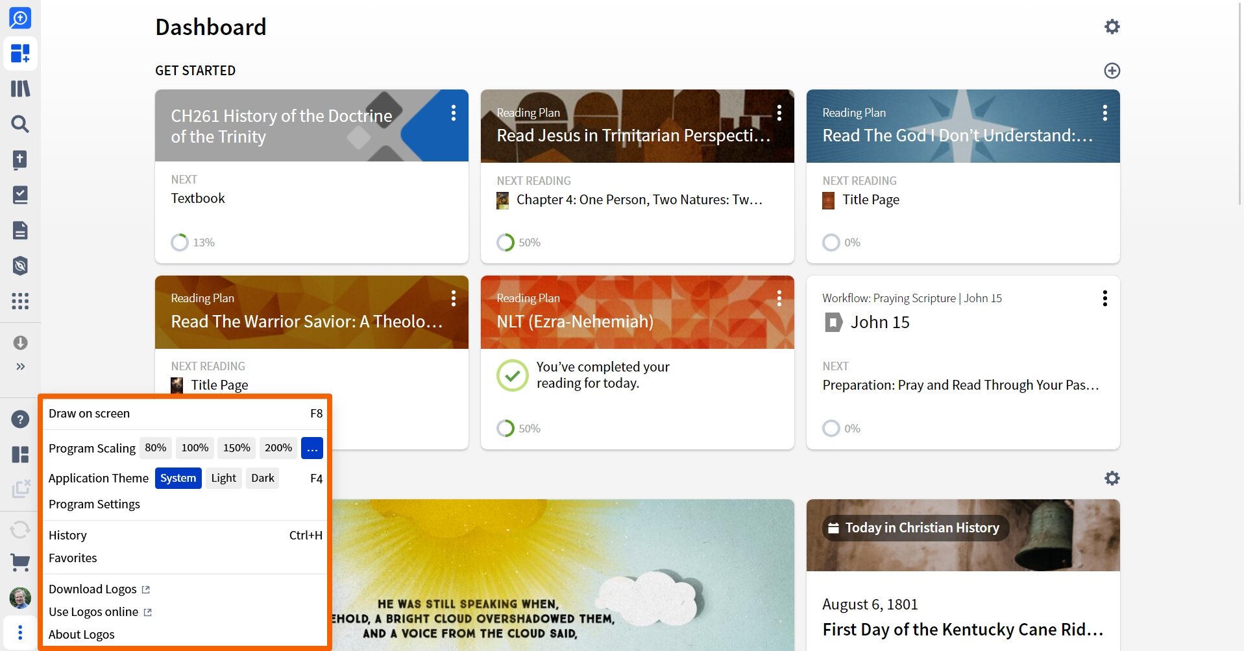Open About Logos menu item
This screenshot has width=1244, height=651.
click(185, 635)
